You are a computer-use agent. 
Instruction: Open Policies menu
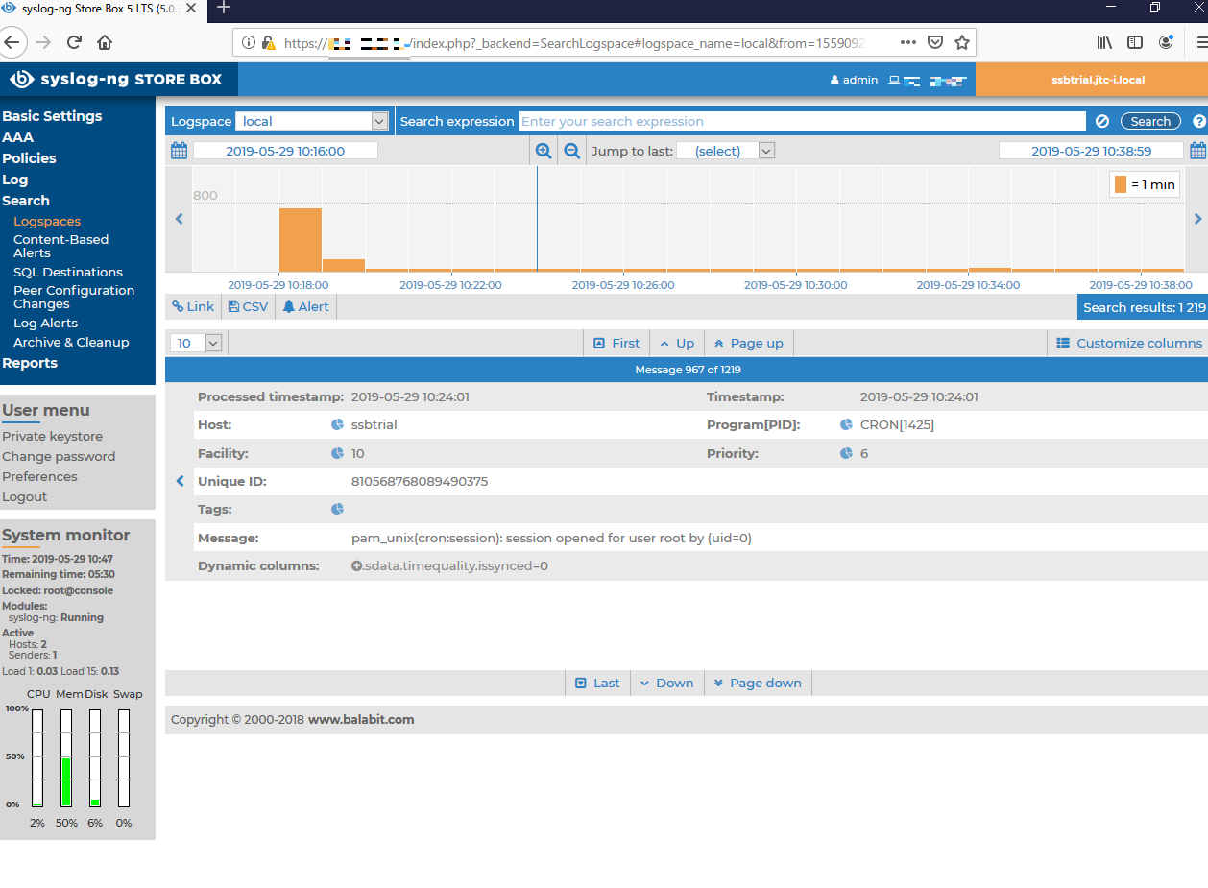click(x=29, y=158)
